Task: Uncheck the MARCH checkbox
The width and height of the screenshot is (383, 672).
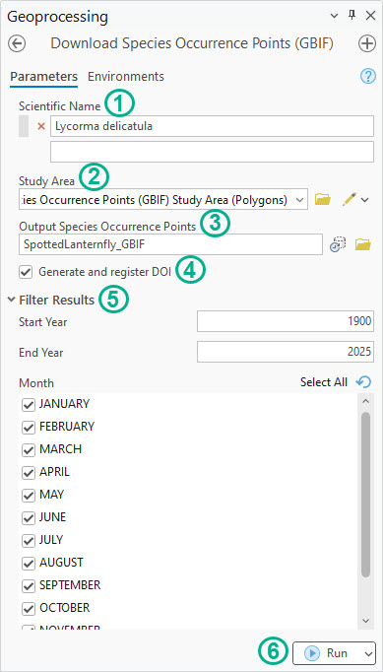Action: [x=29, y=450]
